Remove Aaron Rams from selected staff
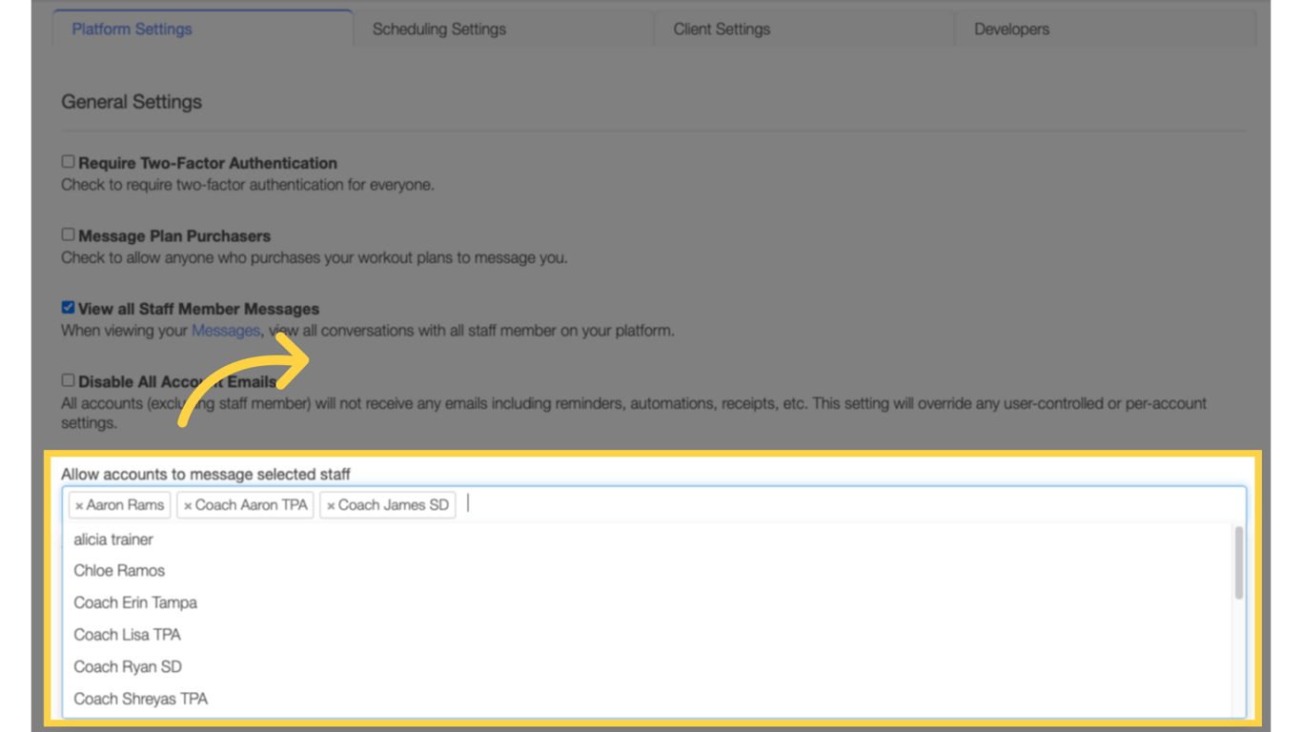This screenshot has width=1302, height=732. pos(79,506)
